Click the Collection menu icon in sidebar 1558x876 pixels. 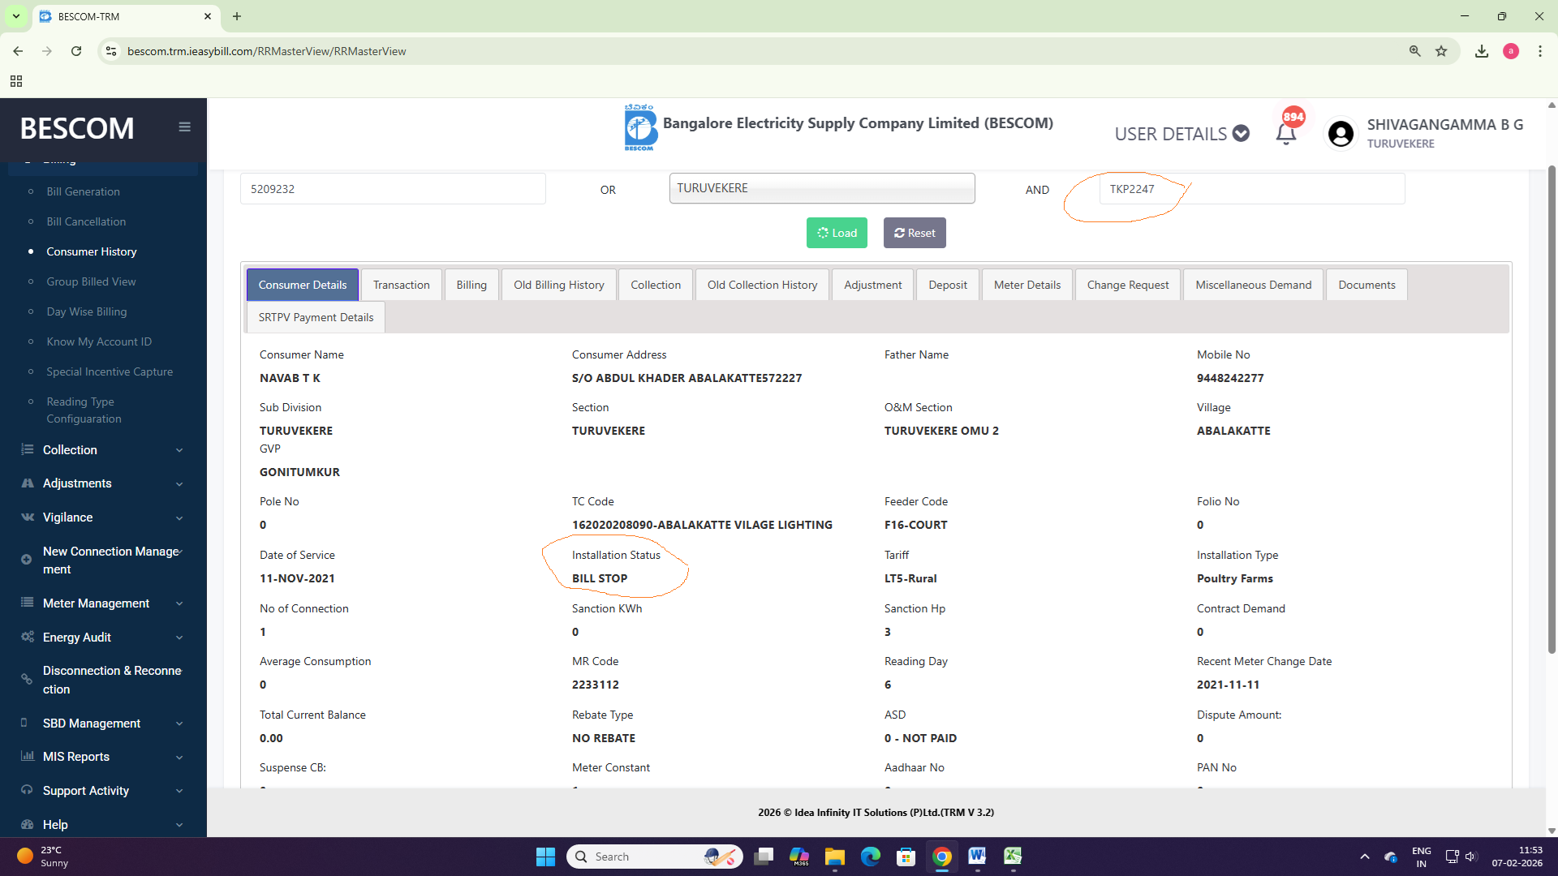click(27, 449)
